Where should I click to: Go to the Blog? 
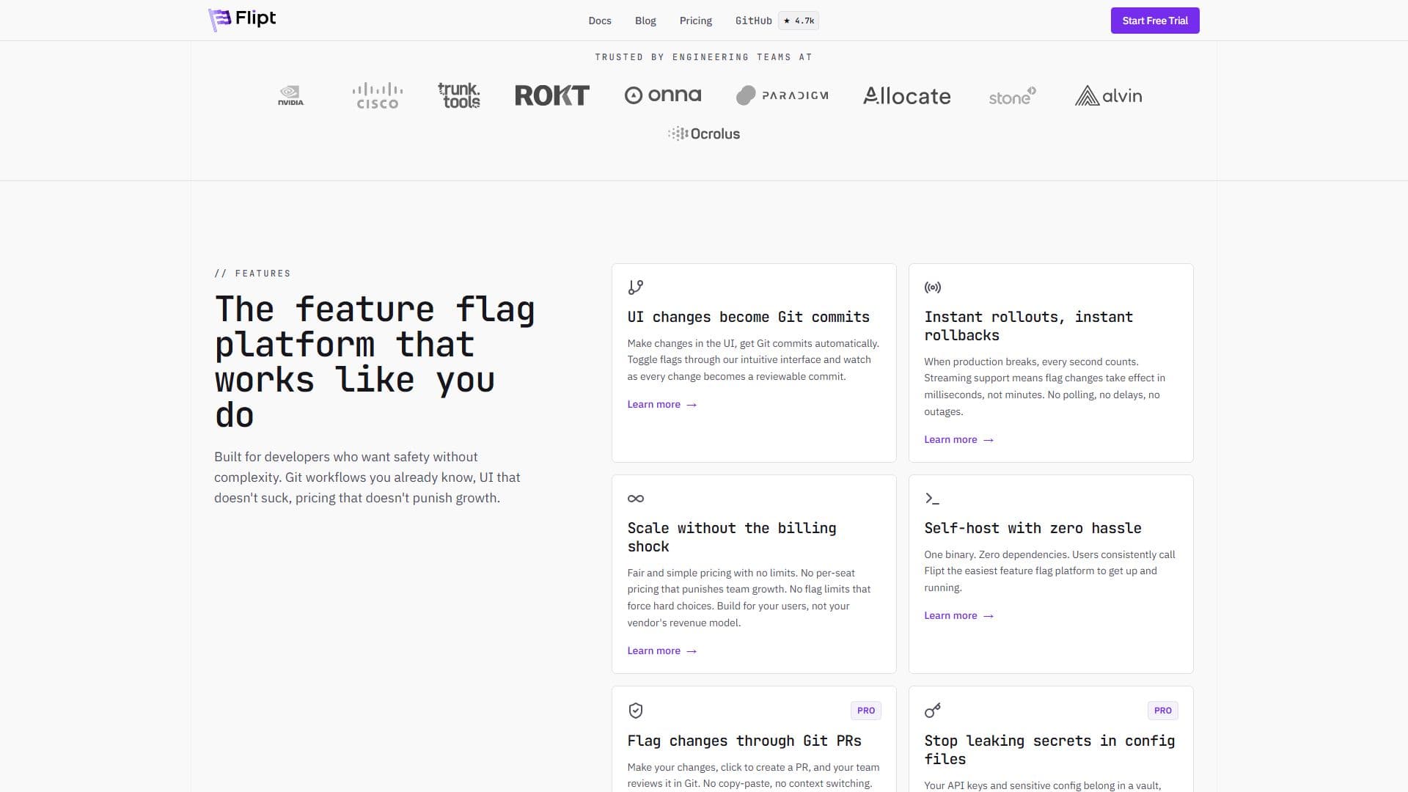(x=645, y=21)
